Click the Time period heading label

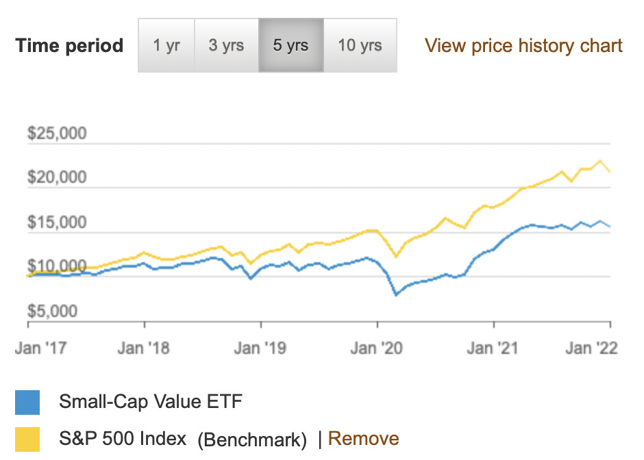69,46
